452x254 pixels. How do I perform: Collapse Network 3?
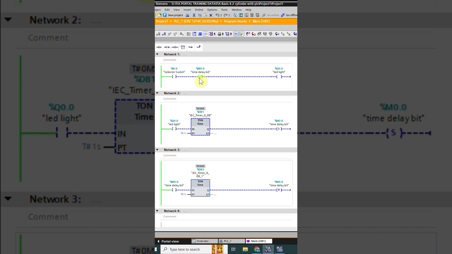point(157,150)
